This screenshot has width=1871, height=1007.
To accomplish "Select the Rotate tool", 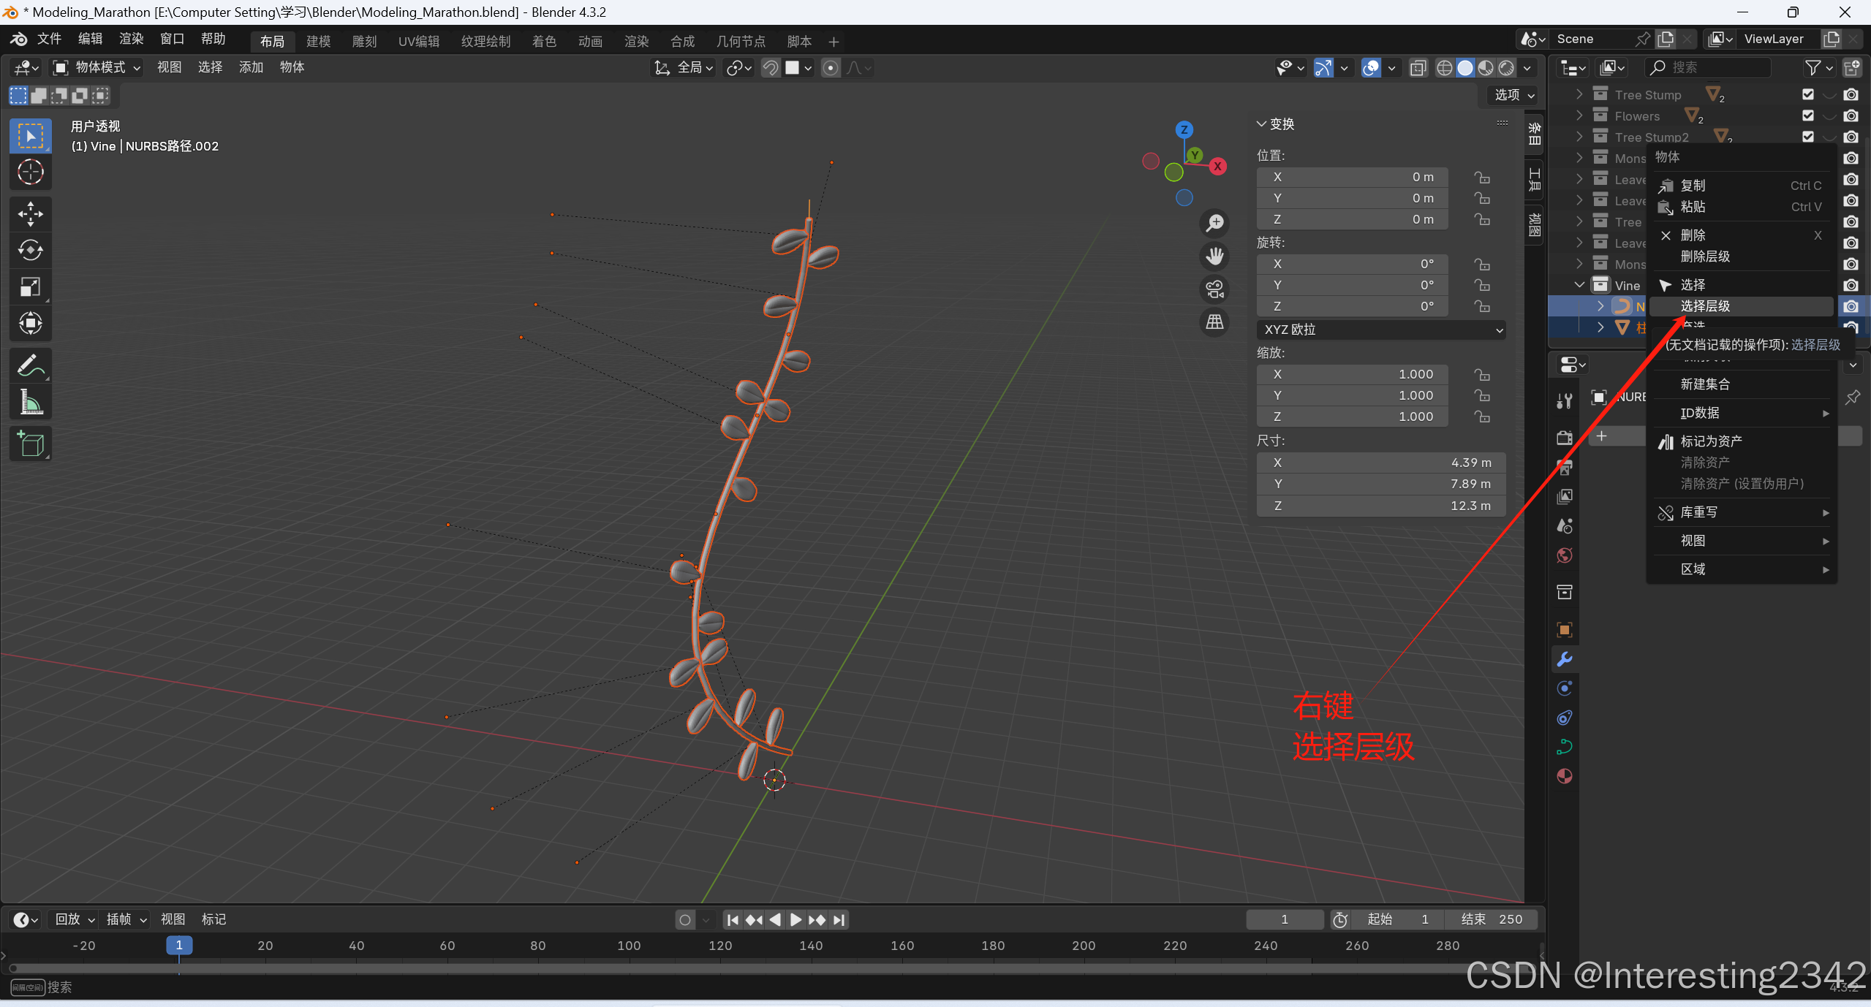I will click(x=30, y=251).
